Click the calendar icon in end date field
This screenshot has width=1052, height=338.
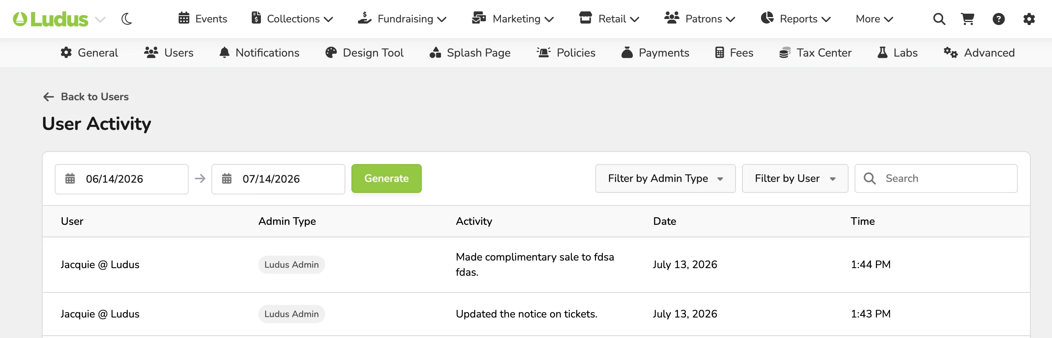(x=227, y=178)
